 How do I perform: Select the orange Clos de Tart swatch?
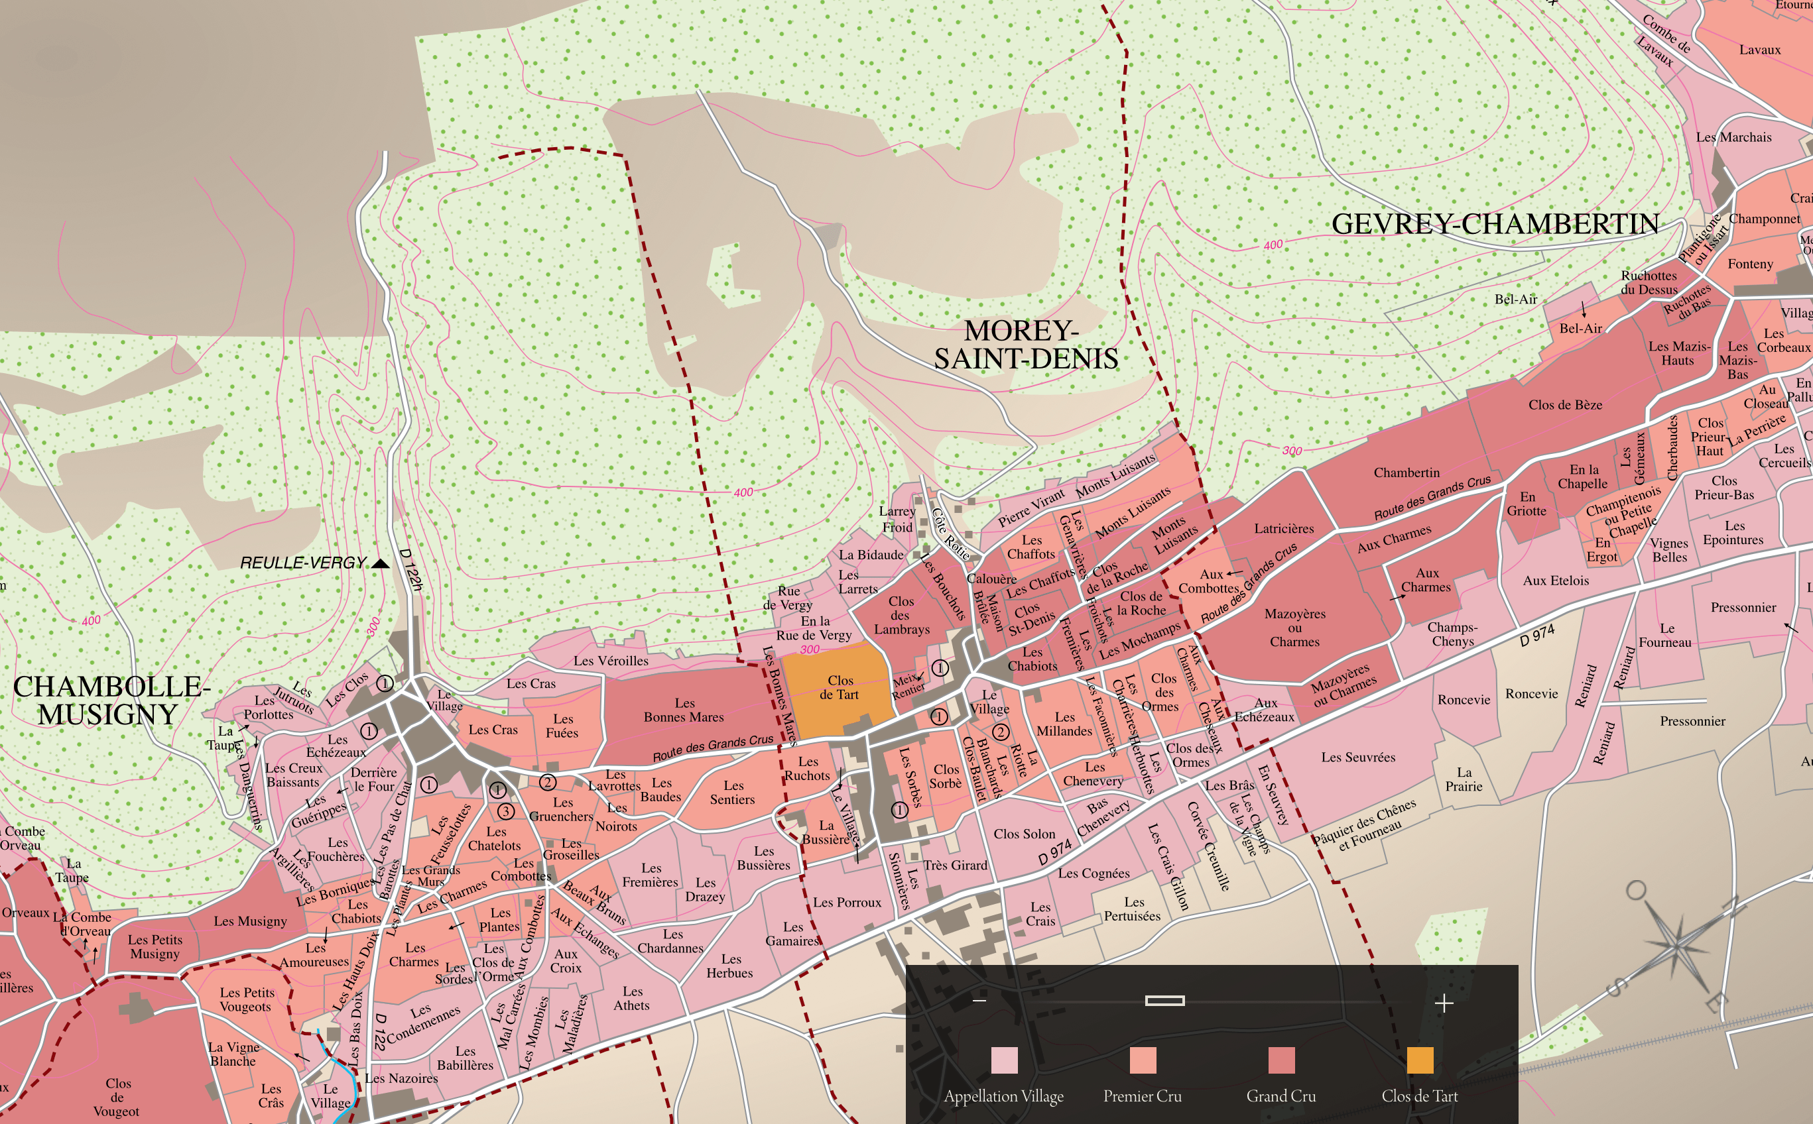[x=1420, y=1060]
